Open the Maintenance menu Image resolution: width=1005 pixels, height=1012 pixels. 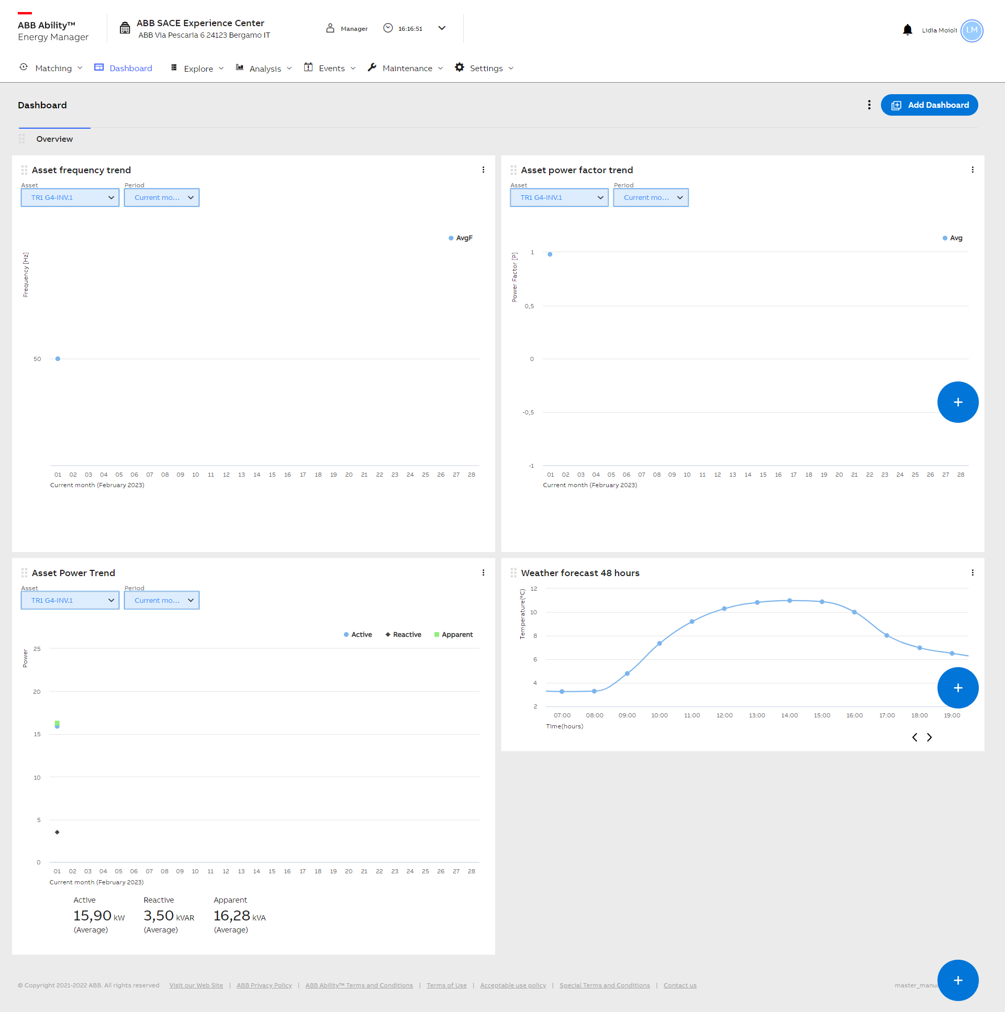[x=406, y=68]
